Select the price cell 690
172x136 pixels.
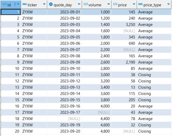(x=124, y=43)
